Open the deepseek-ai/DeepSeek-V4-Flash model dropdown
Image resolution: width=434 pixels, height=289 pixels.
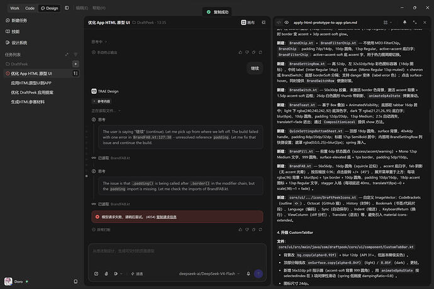tap(209, 273)
